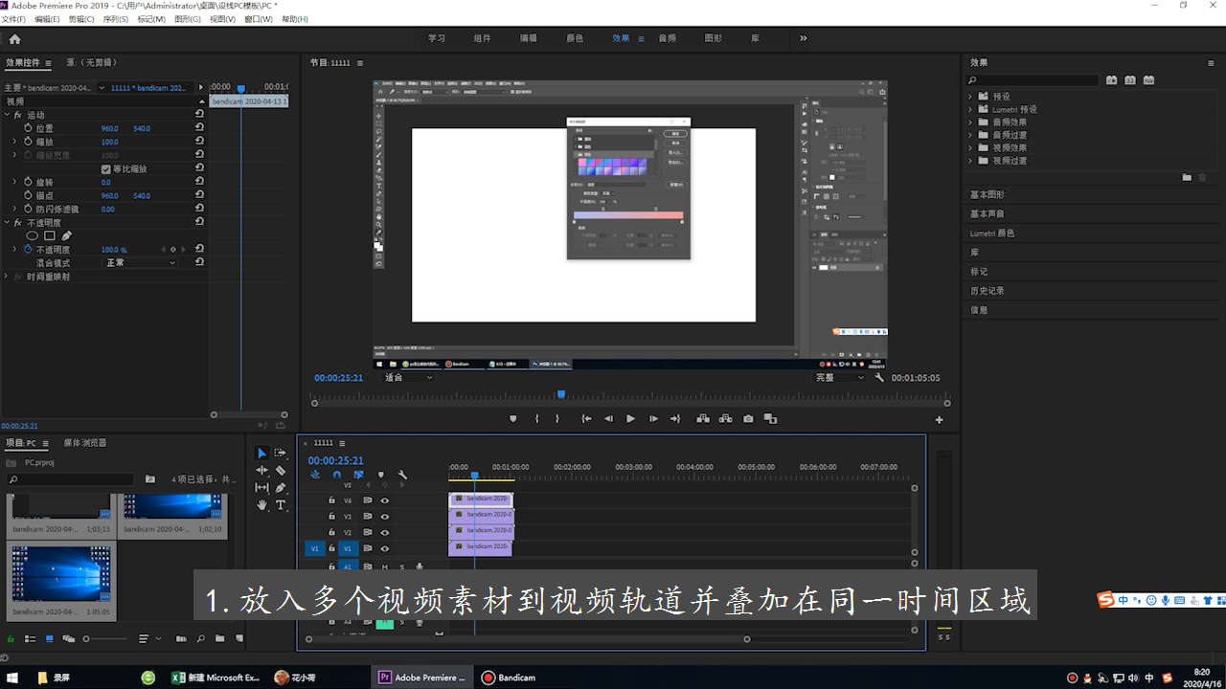1226x689 pixels.
Task: Expand the Scale parameter
Action: 14,141
